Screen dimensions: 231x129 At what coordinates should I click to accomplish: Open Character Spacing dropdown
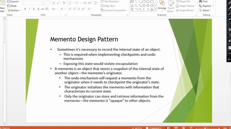click(48, 9)
